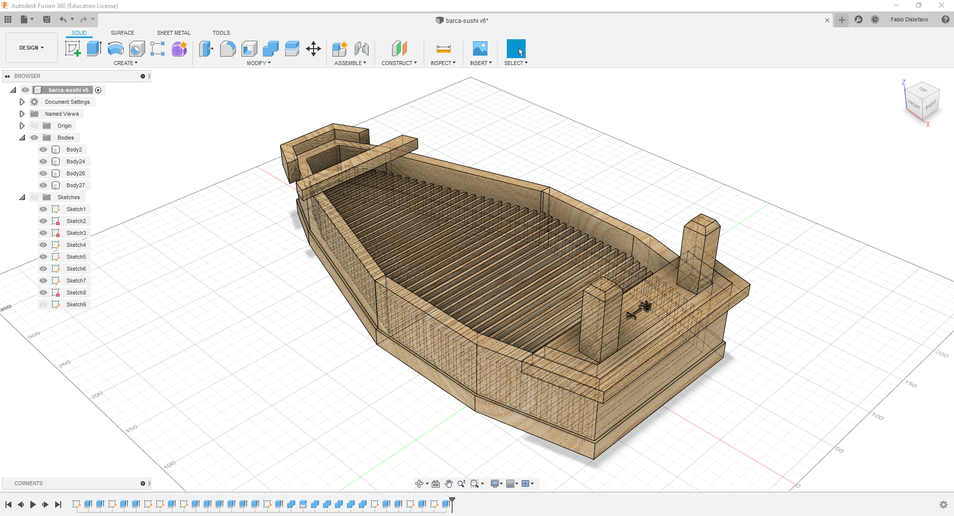
Task: Click the Save icon in the top bar
Action: (x=47, y=19)
